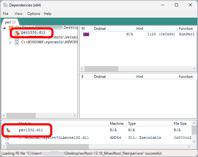The width and height of the screenshot is (198, 157).
Task: Click the missing-module icon beside perl532.dll in tree
Action: click(x=17, y=33)
